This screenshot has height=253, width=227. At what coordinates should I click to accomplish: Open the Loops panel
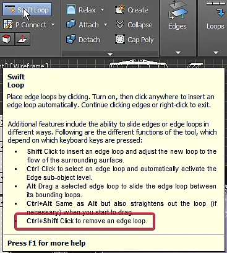point(215,16)
